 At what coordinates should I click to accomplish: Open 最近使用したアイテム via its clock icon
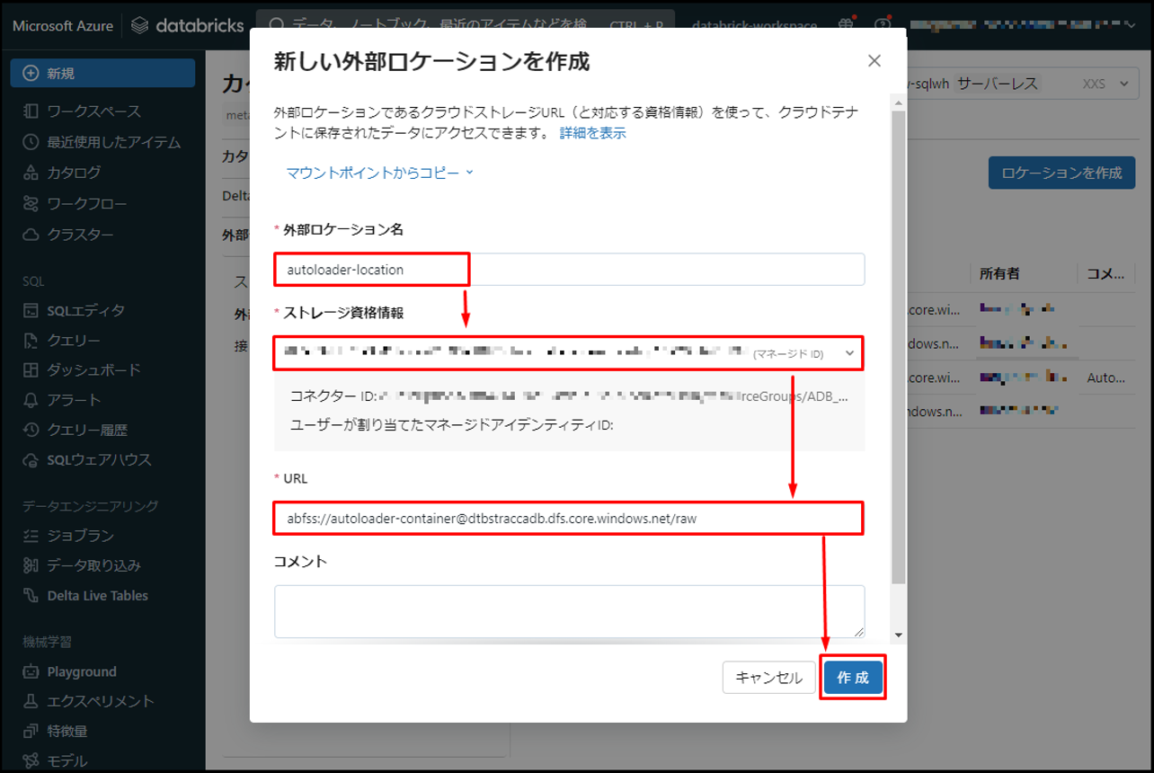[x=31, y=142]
